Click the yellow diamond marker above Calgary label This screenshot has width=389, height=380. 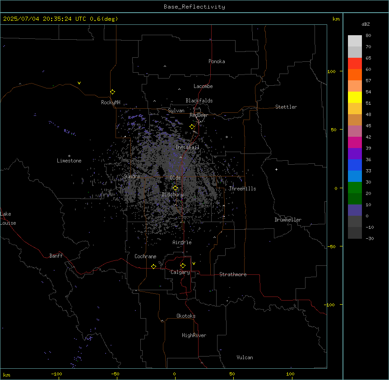[x=183, y=266]
